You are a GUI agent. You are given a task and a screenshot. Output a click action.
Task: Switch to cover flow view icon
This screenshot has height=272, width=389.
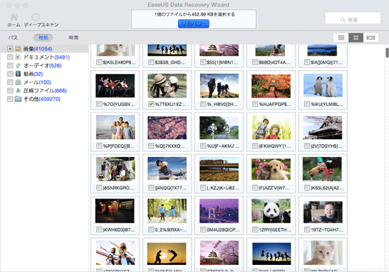tap(371, 37)
